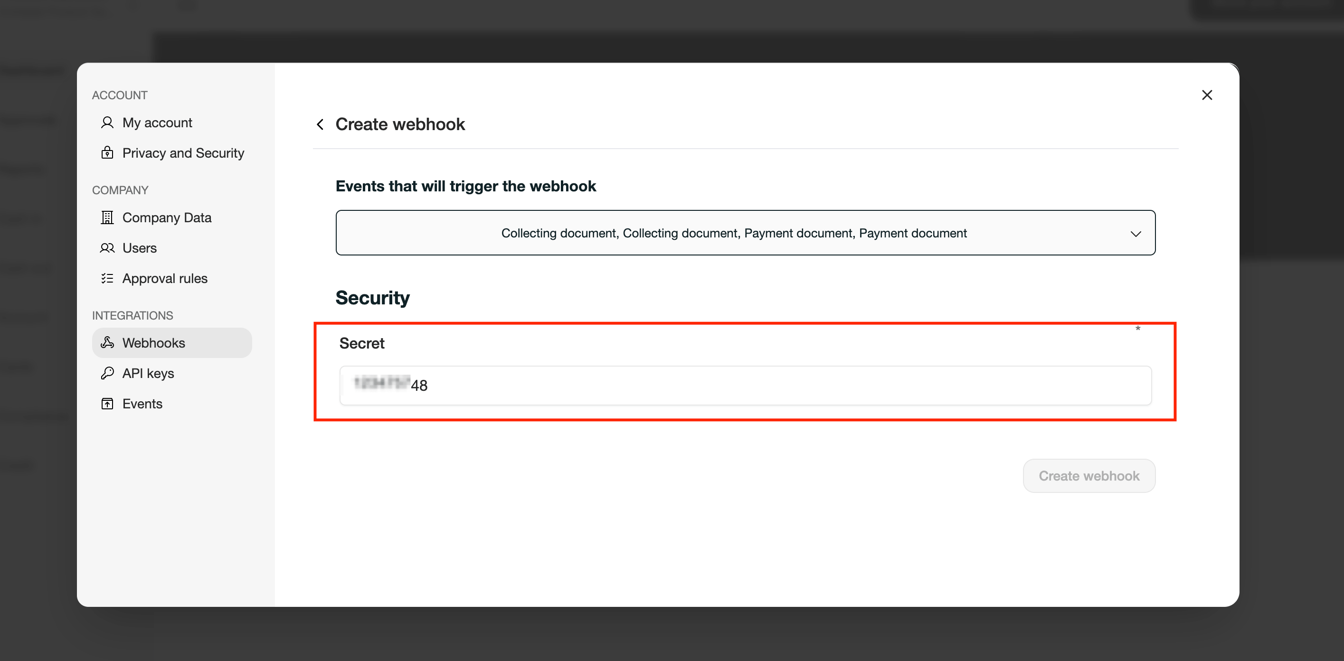Focus the Secret input field

coord(745,386)
